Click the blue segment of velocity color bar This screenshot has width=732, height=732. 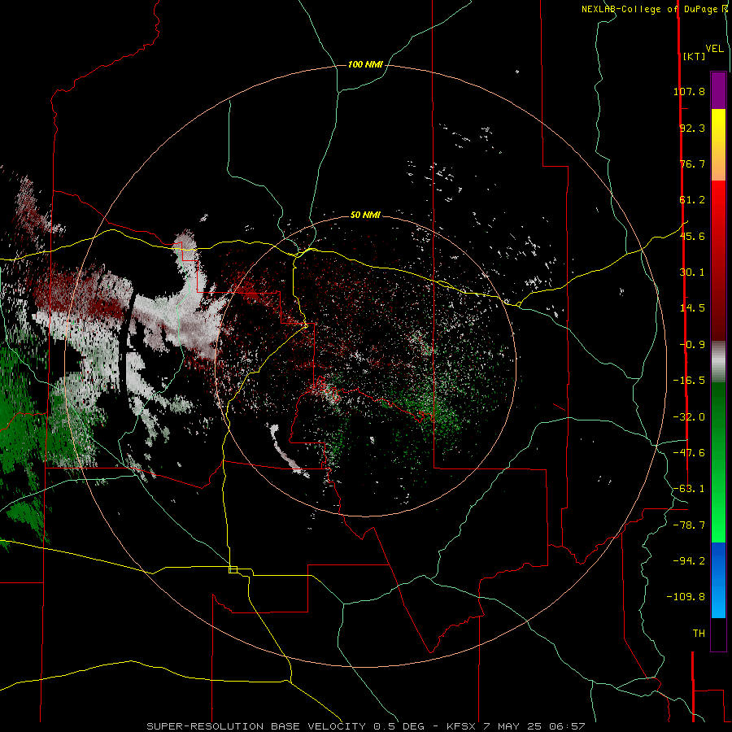click(718, 580)
